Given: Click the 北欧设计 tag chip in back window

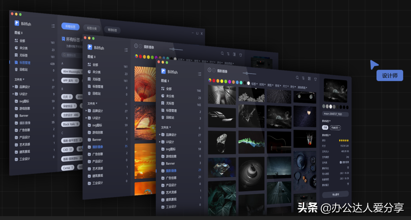Looking at the screenshot, I should (70, 115).
